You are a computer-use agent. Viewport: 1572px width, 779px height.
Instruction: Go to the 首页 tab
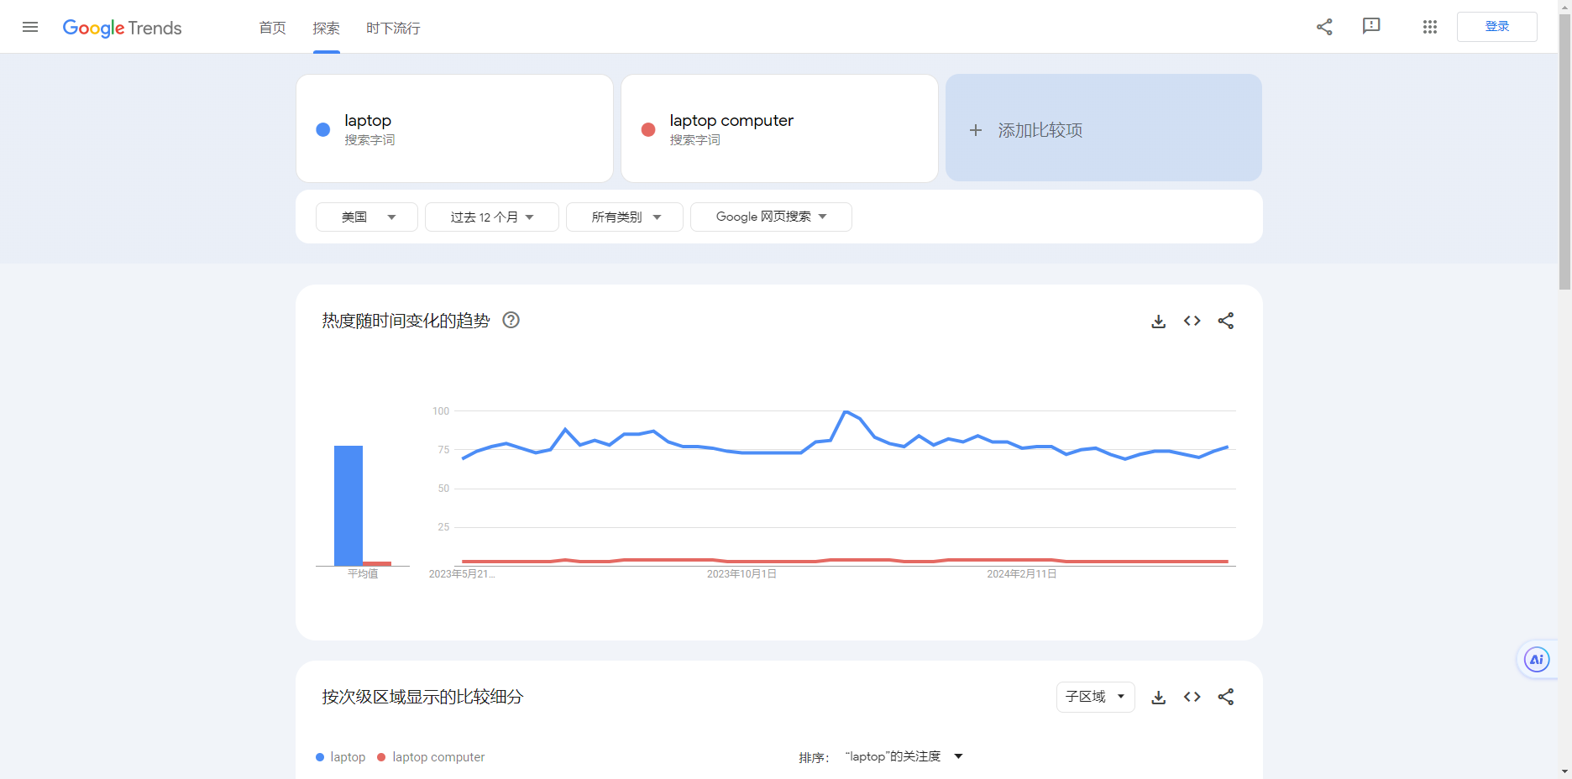coord(272,28)
